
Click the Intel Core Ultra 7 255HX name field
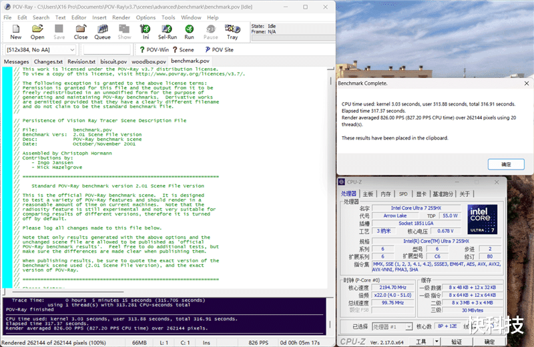pos(416,208)
